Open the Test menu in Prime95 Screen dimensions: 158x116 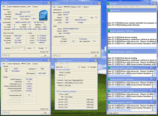click(109, 6)
